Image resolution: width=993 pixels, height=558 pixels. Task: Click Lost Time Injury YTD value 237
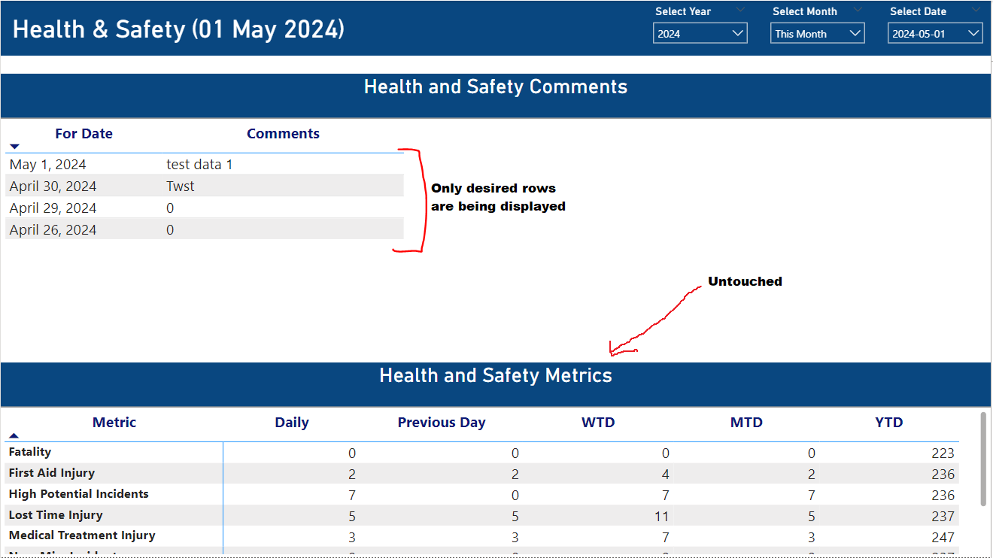[942, 517]
